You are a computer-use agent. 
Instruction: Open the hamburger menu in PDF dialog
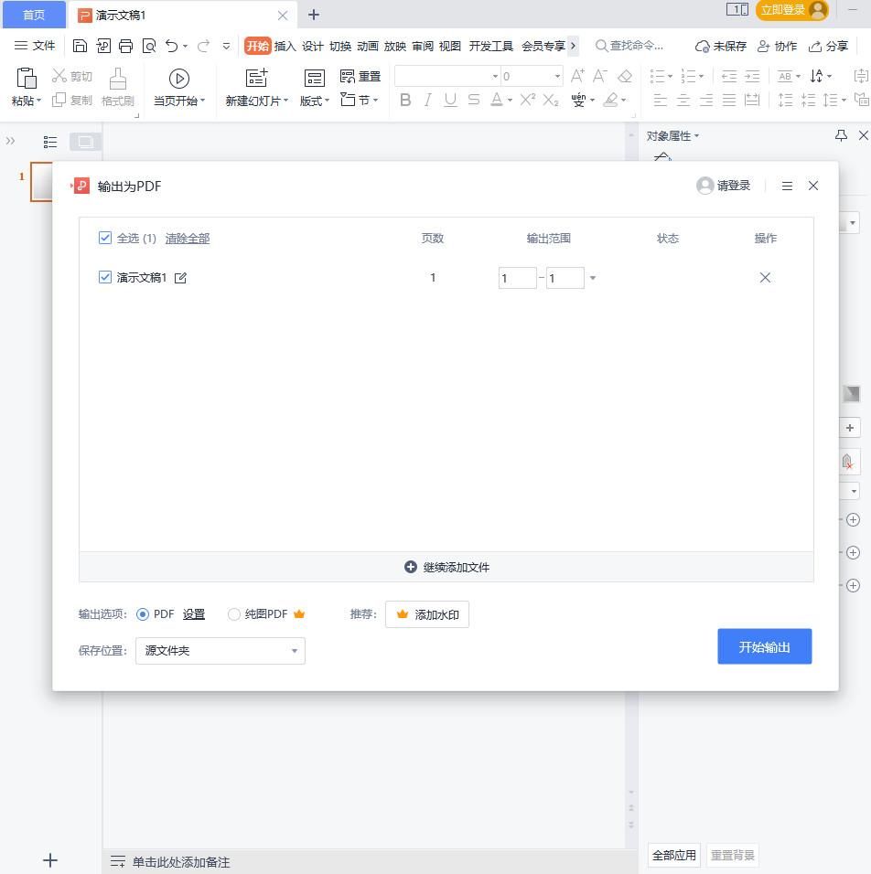(787, 186)
